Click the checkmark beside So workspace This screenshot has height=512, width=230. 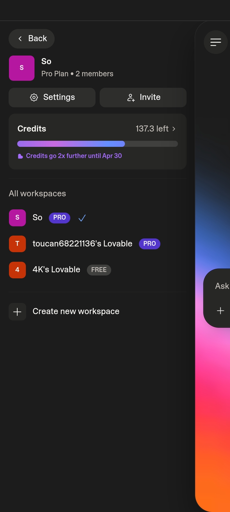click(x=82, y=218)
